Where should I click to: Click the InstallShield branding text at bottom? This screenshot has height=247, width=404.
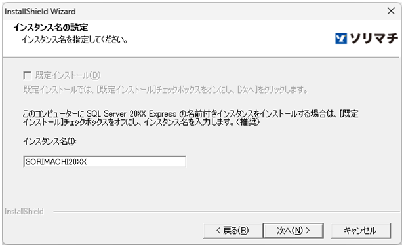pyautogui.click(x=24, y=211)
